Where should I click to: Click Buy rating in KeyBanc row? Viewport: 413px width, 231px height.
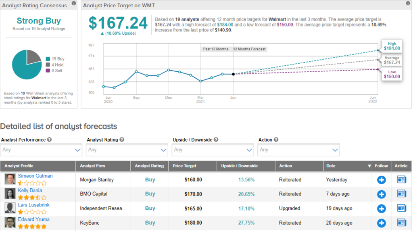point(150,223)
